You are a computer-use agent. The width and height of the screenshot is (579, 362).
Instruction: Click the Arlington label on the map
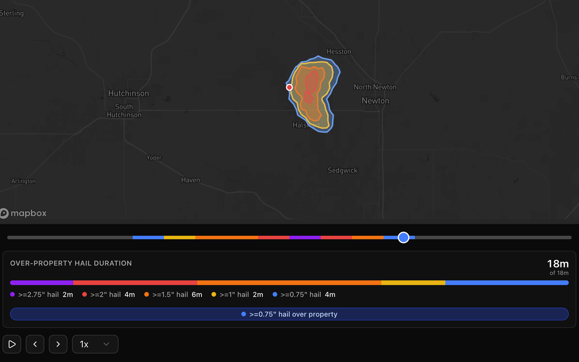click(23, 181)
